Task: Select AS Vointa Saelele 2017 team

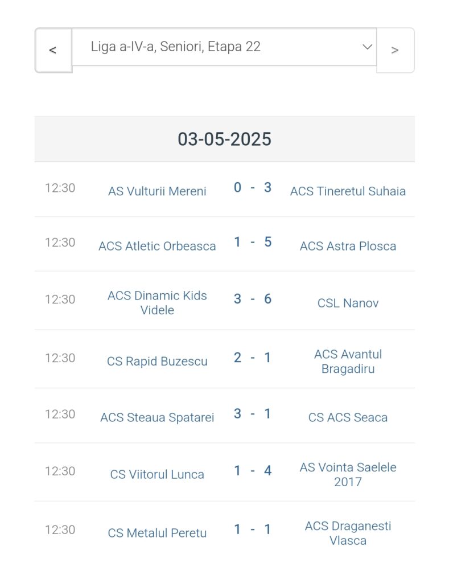Action: [348, 474]
